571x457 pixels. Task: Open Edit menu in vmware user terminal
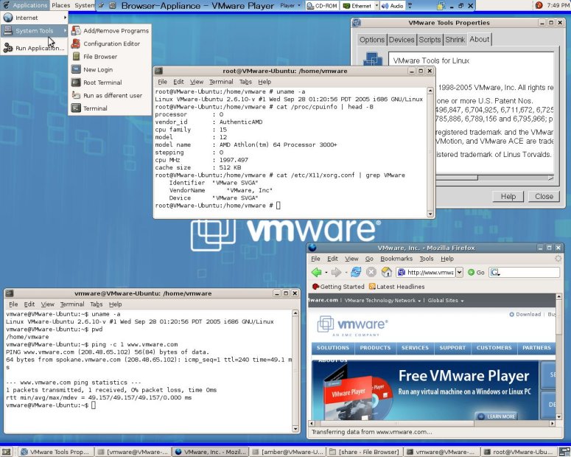click(29, 304)
